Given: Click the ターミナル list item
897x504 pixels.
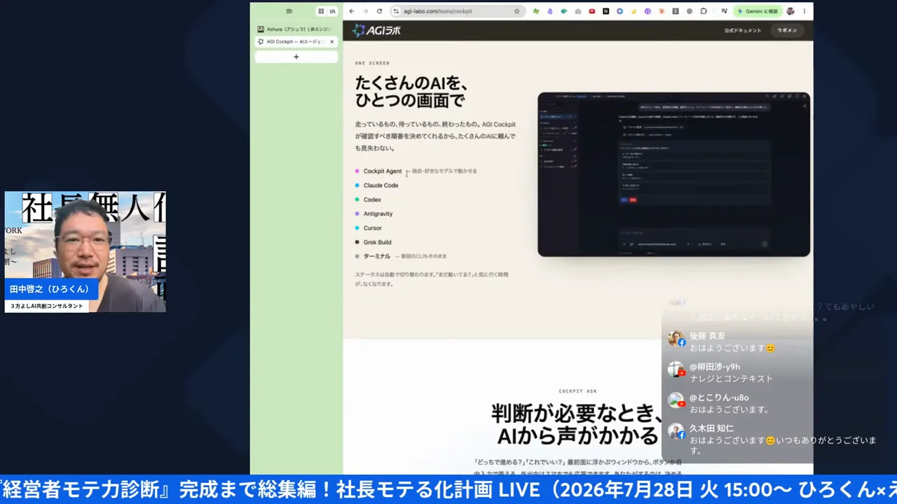Looking at the screenshot, I should [377, 256].
